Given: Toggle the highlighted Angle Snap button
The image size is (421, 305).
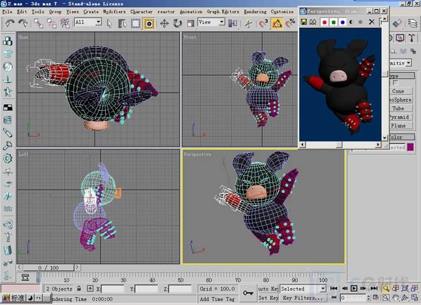Looking at the screenshot, I should pos(277,23).
